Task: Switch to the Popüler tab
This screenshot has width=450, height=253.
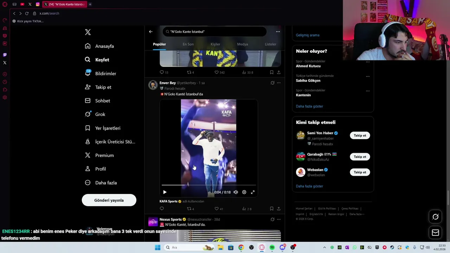Action: click(159, 44)
